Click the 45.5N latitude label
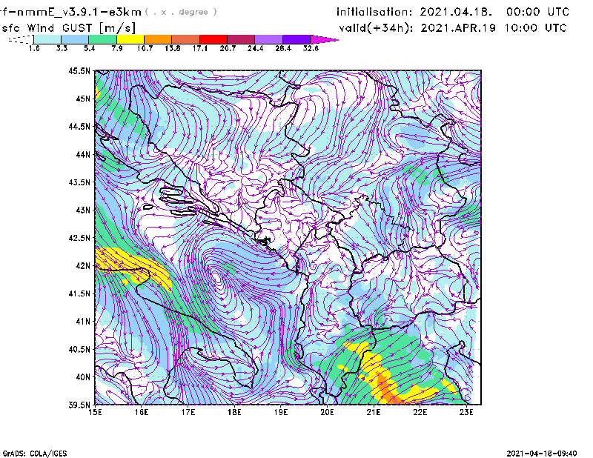Viewport: 593px width, 458px height. [79, 70]
